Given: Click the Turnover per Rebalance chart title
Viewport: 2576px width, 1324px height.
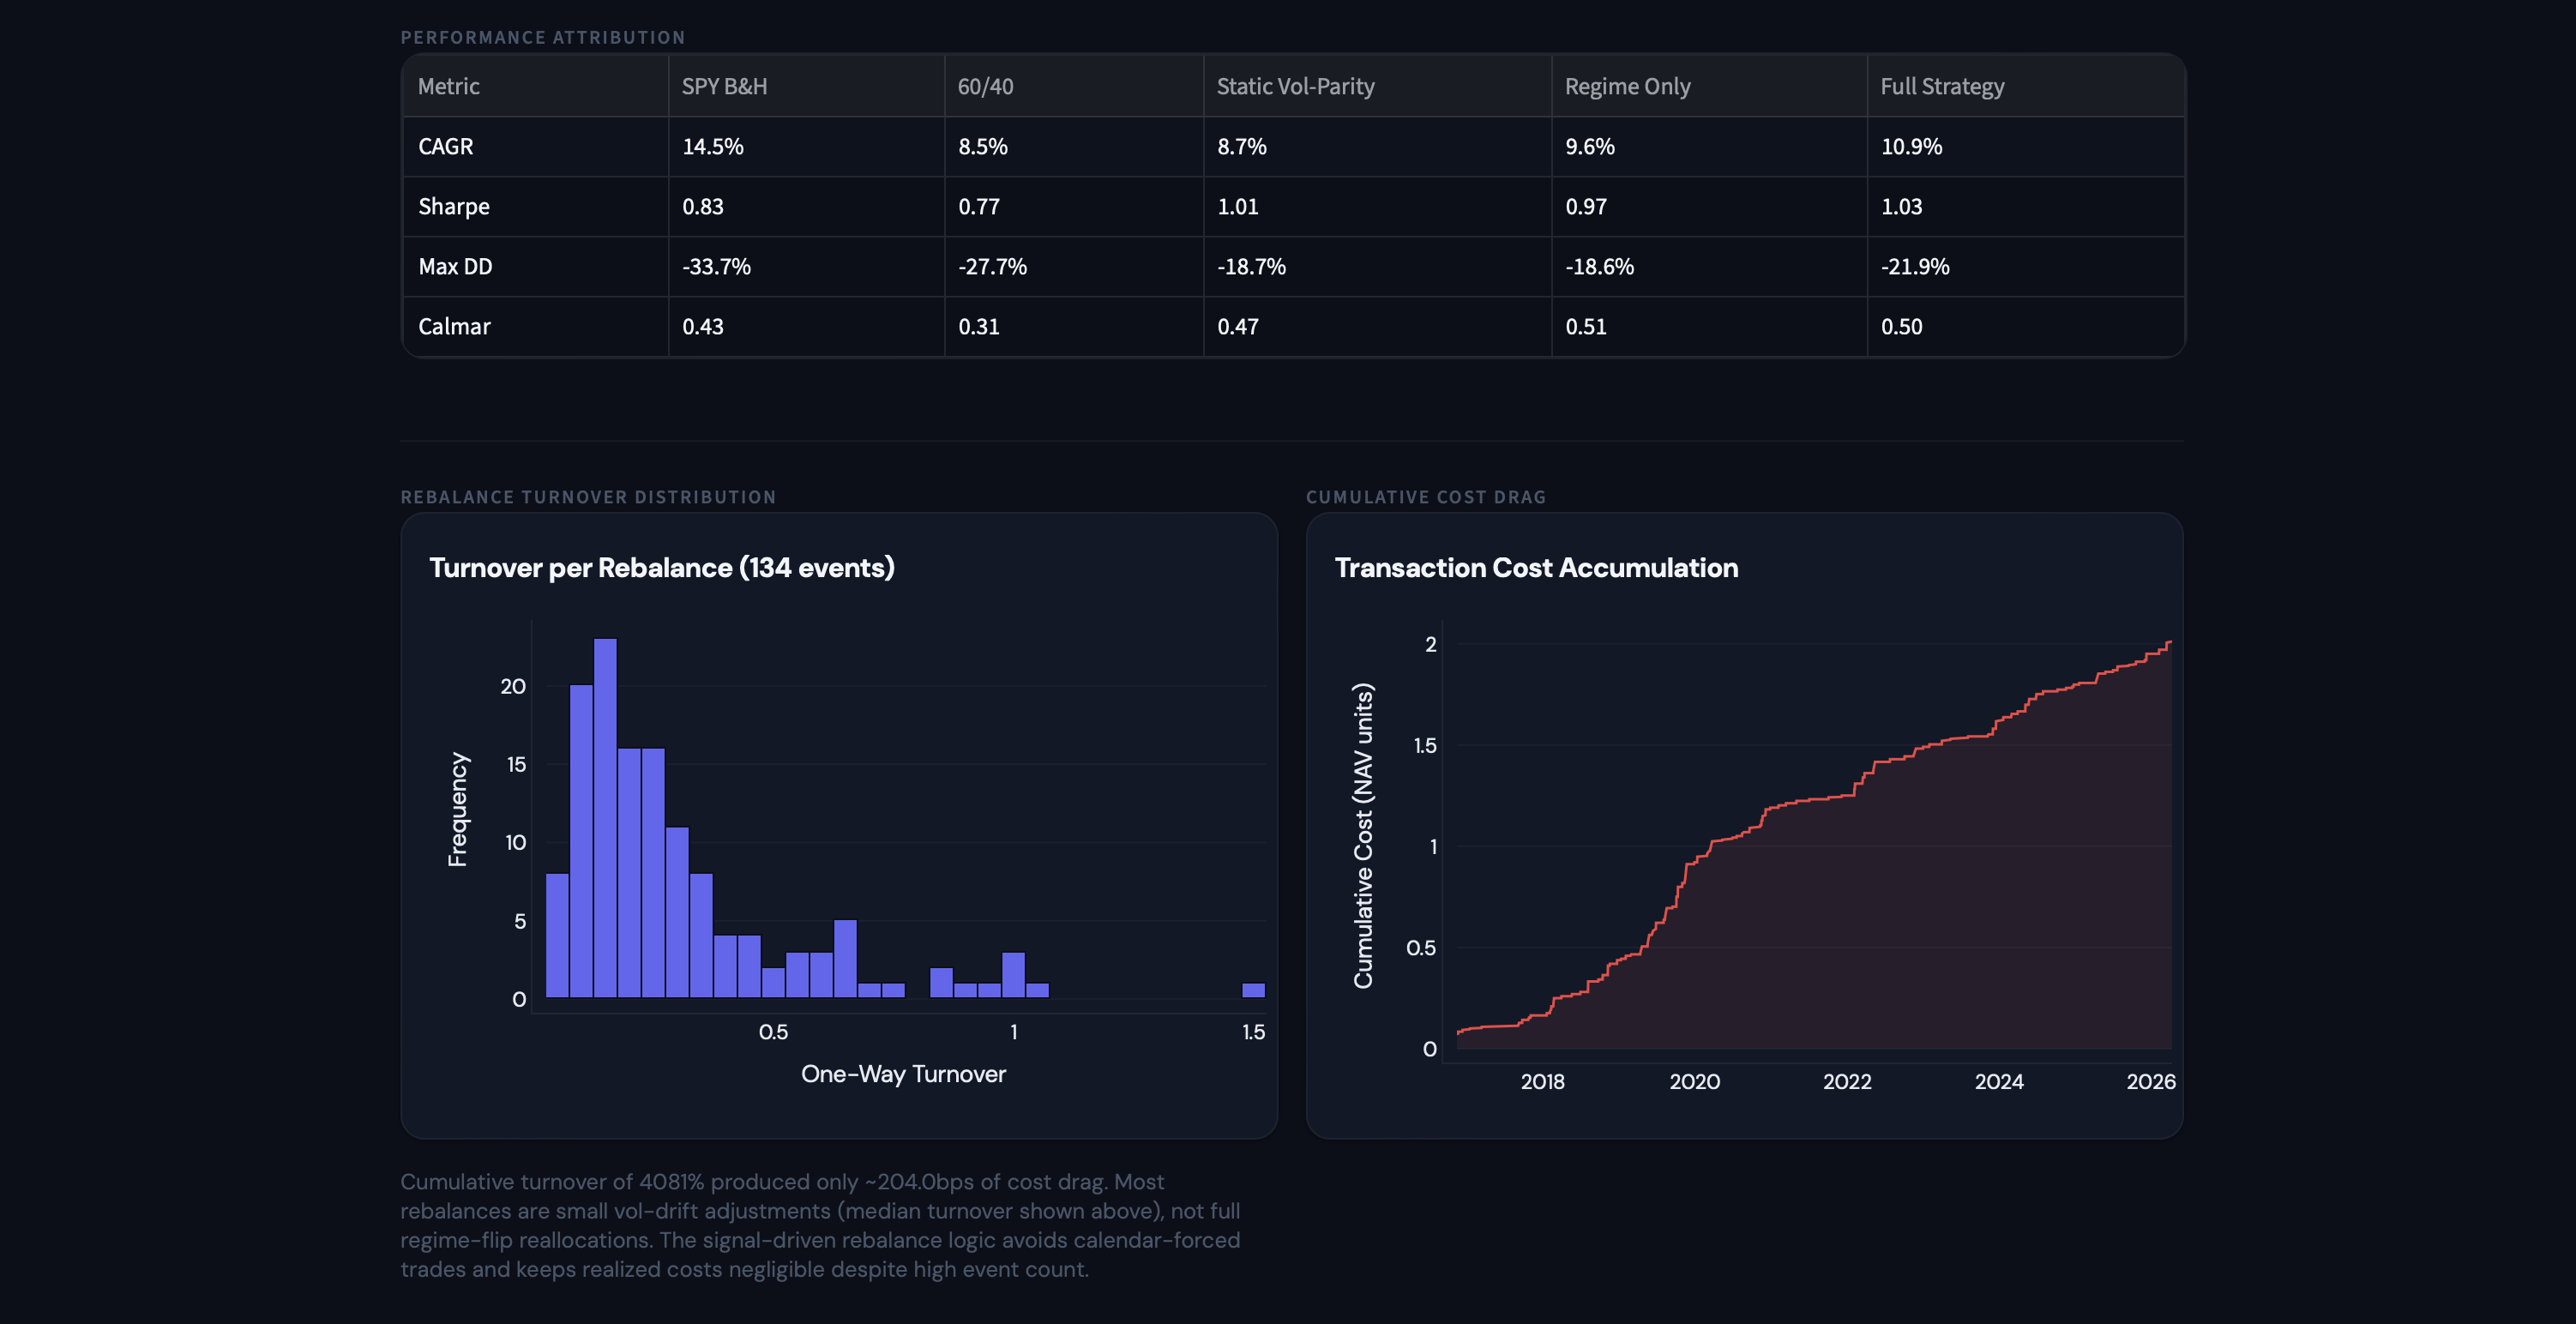Looking at the screenshot, I should coord(661,567).
